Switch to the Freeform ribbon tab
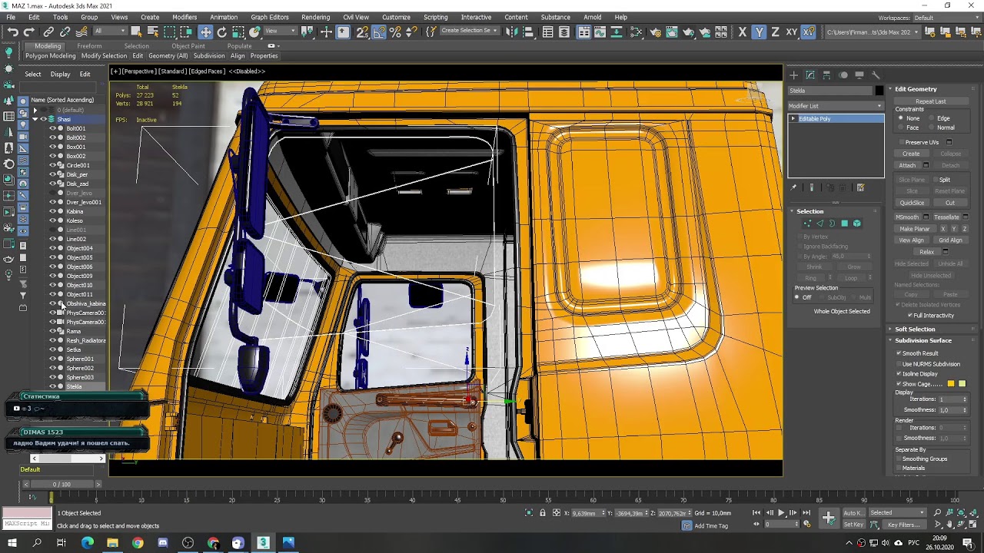Image resolution: width=984 pixels, height=553 pixels. [89, 46]
